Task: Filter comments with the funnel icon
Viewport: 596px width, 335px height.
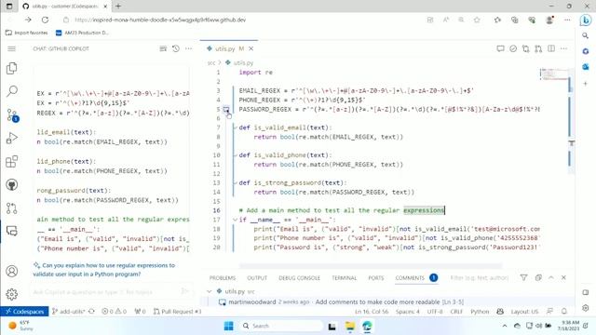Action: pos(523,277)
